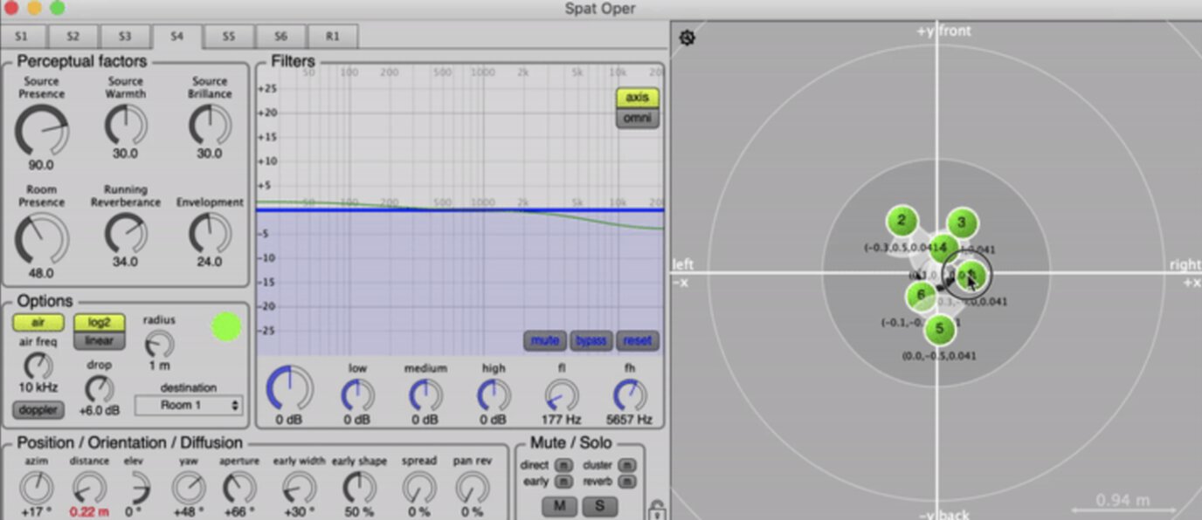Mute the cluster with its m button
Image resolution: width=1202 pixels, height=520 pixels.
coord(627,465)
